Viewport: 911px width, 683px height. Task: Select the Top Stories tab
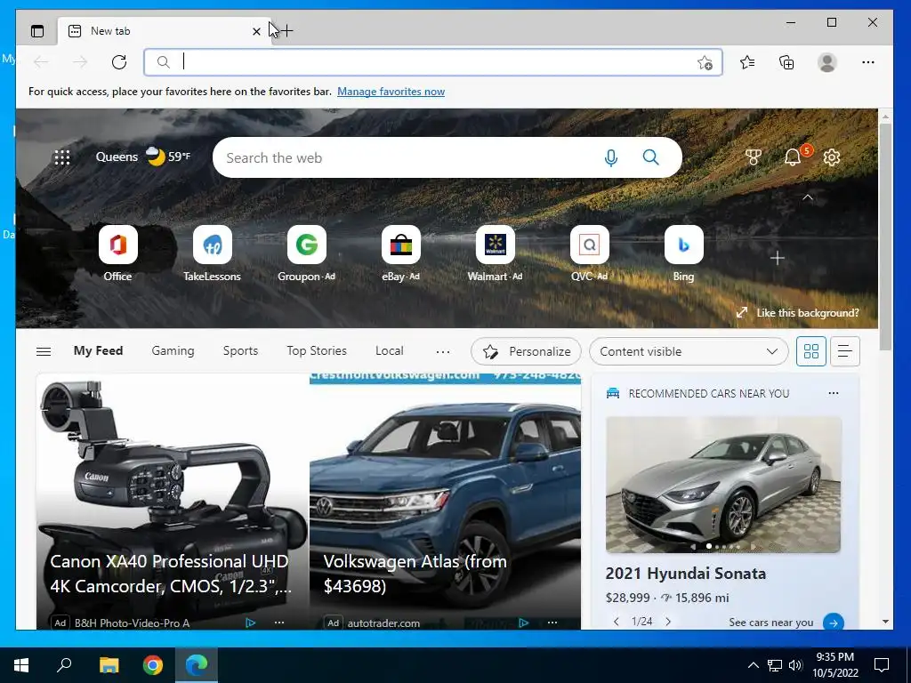coord(317,350)
